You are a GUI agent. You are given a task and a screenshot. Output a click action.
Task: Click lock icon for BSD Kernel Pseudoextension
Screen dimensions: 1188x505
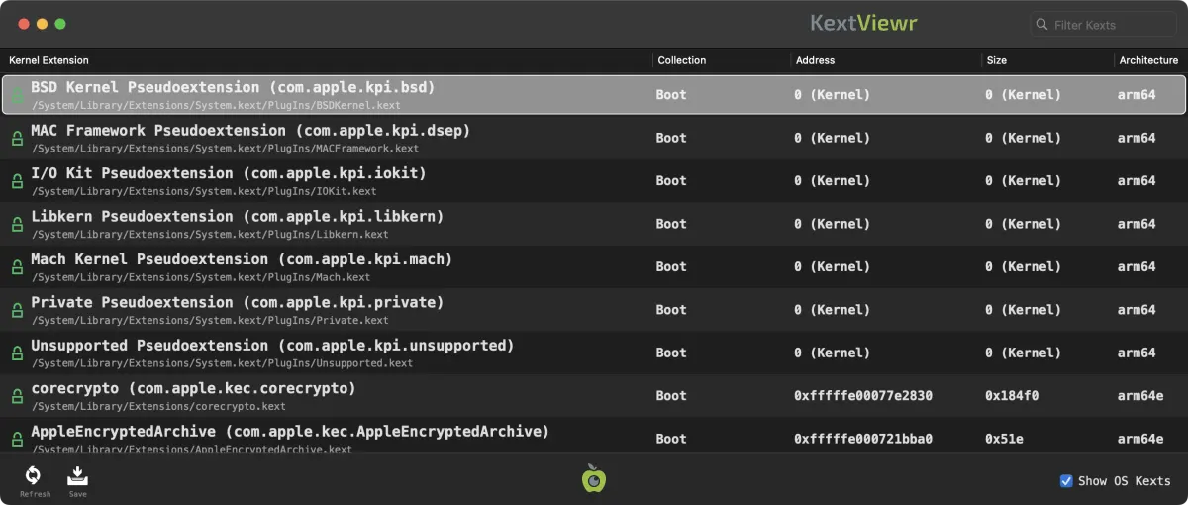point(17,95)
